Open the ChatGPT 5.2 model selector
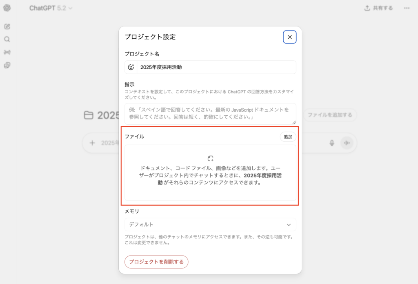Viewport: 418px width, 284px height. click(51, 8)
